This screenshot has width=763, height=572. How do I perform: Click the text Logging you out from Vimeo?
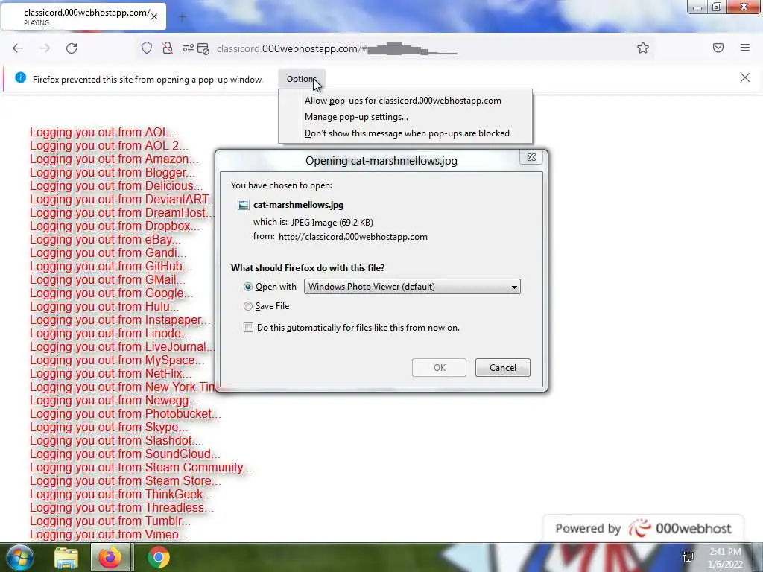tap(109, 534)
